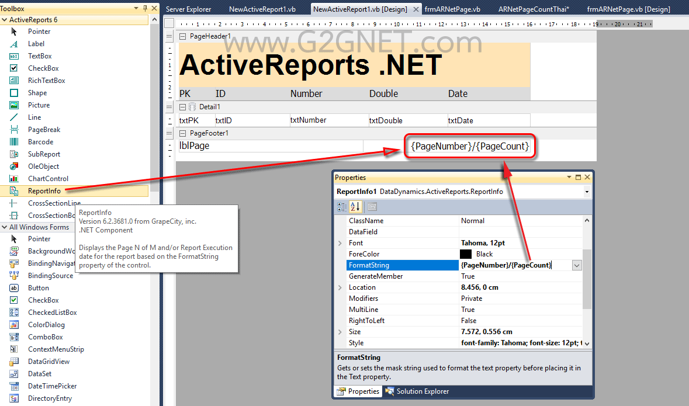Collapse the PageFooter1 section

182,134
